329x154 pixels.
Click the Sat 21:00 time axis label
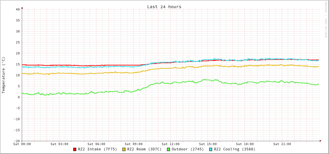coord(282,144)
